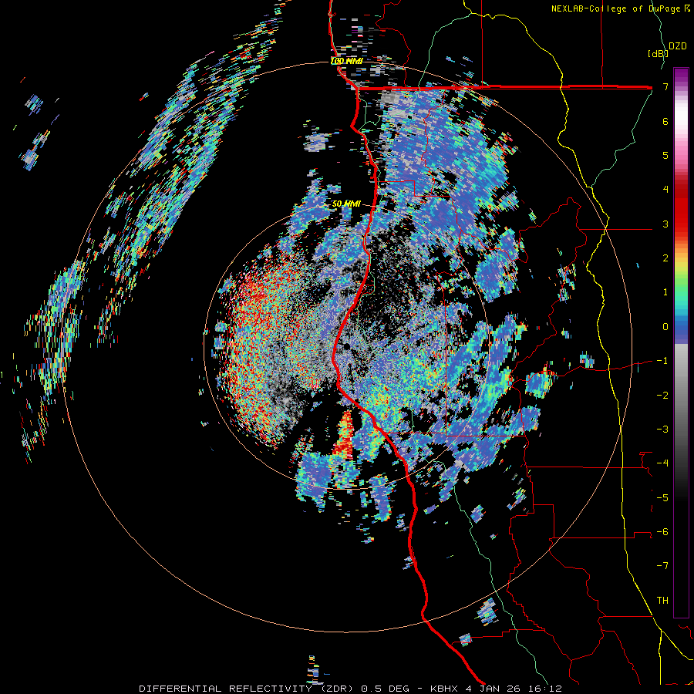
Task: Click the 5 value on color scale
Action: 665,155
